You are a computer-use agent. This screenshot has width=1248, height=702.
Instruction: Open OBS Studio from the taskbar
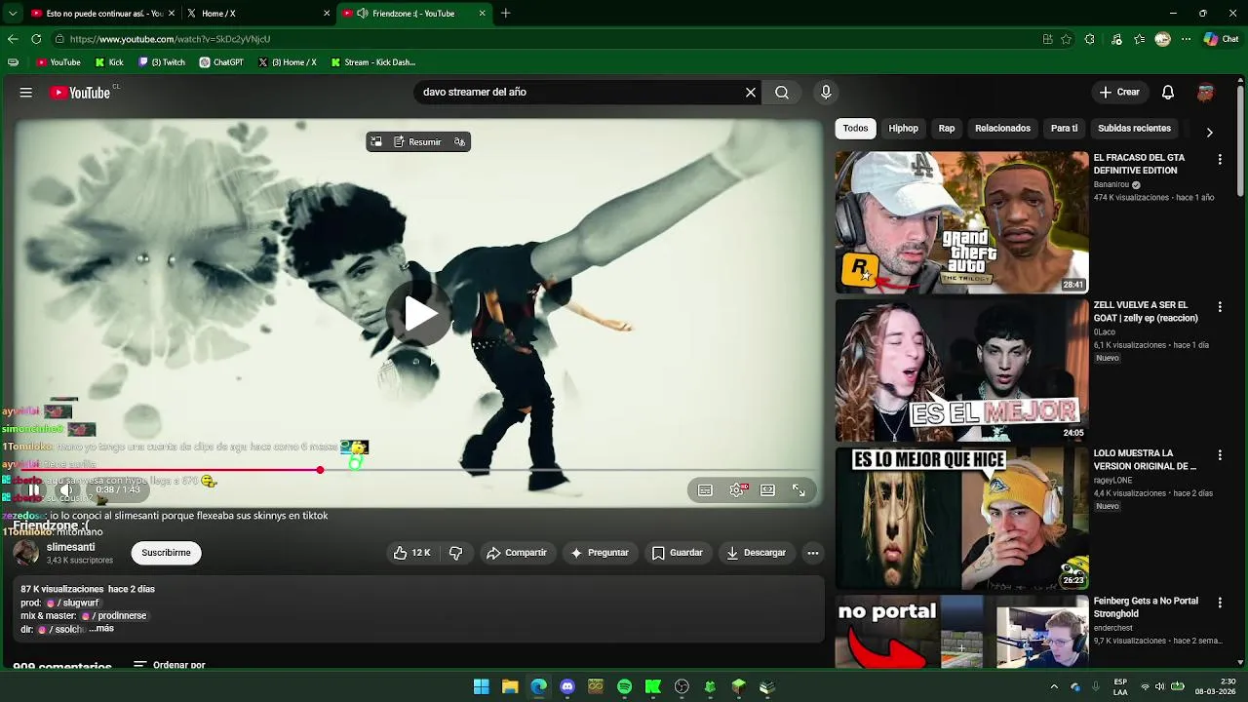(682, 687)
